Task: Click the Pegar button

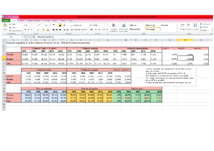Action: [x=5, y=26]
